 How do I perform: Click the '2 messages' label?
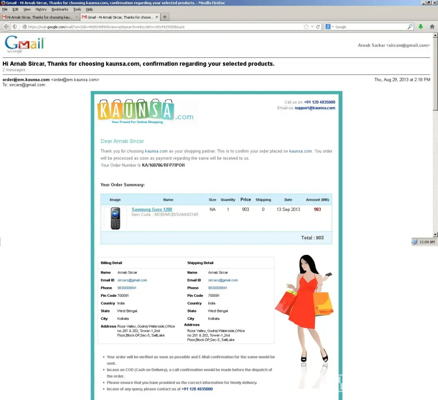[x=14, y=70]
